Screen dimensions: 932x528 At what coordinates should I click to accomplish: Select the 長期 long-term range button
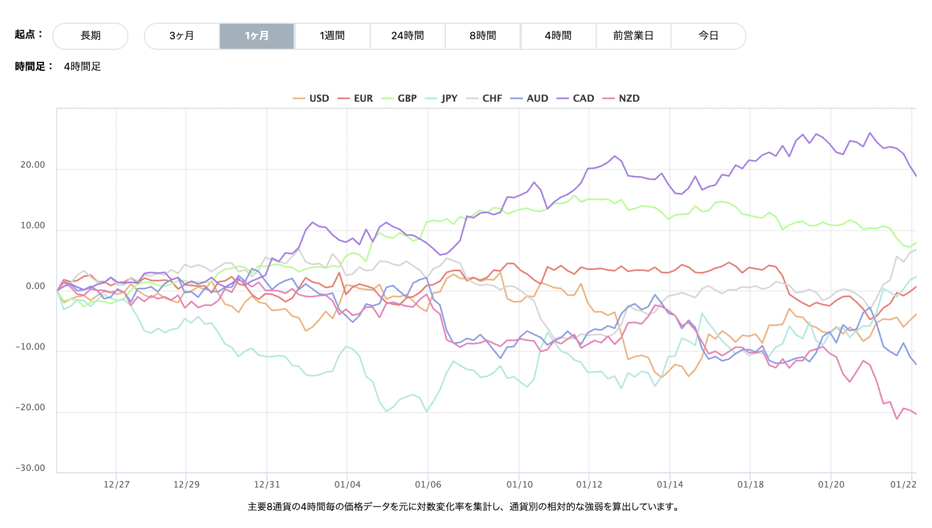tap(90, 36)
